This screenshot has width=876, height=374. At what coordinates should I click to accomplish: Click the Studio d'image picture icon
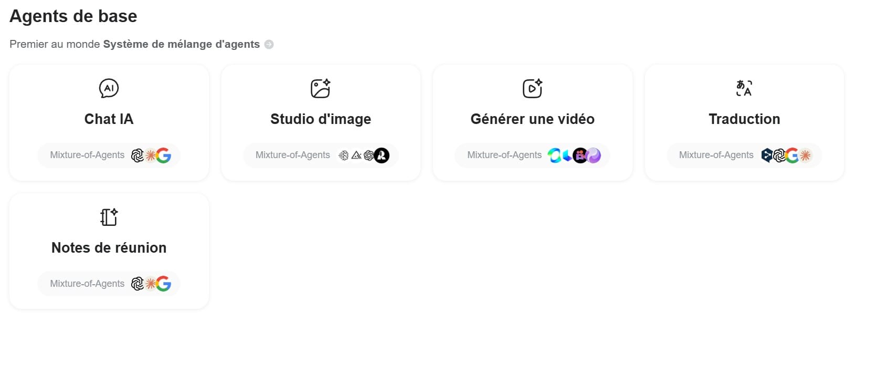(x=320, y=88)
